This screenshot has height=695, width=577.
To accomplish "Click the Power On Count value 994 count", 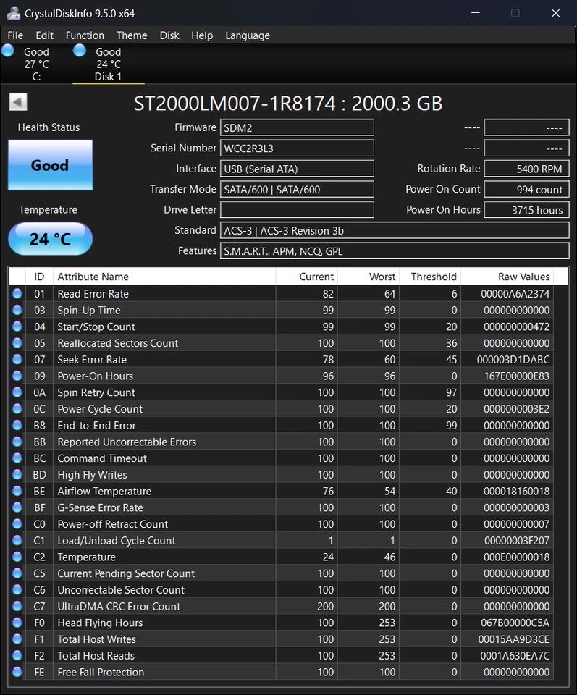I will (x=526, y=189).
